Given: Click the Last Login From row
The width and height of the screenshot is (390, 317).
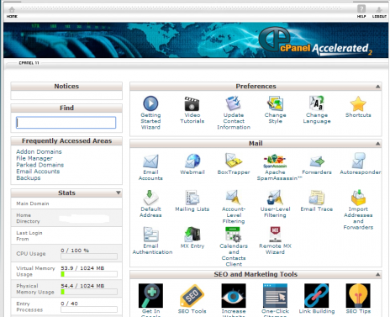Looking at the screenshot, I should (66, 235).
